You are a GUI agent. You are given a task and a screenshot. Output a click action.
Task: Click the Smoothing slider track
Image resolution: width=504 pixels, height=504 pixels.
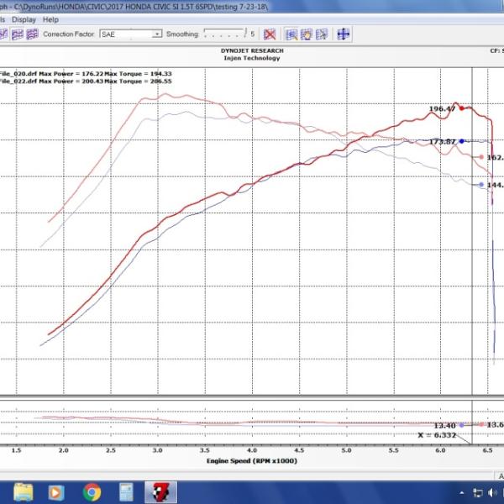point(225,33)
